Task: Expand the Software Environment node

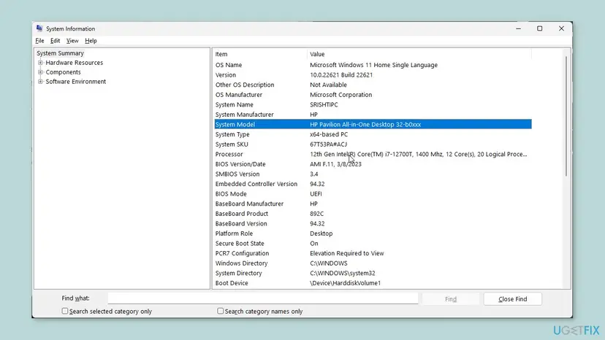Action: click(40, 81)
